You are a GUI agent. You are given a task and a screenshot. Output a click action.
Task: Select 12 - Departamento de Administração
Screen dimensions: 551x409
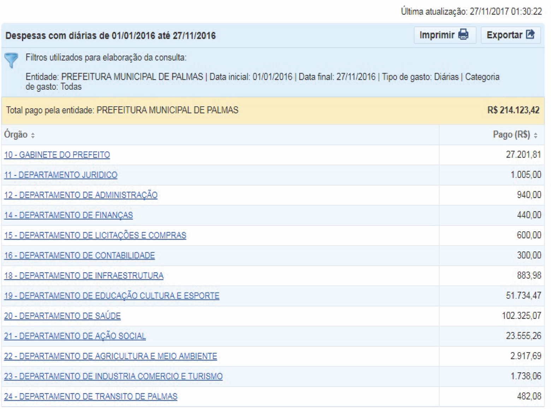coord(81,195)
